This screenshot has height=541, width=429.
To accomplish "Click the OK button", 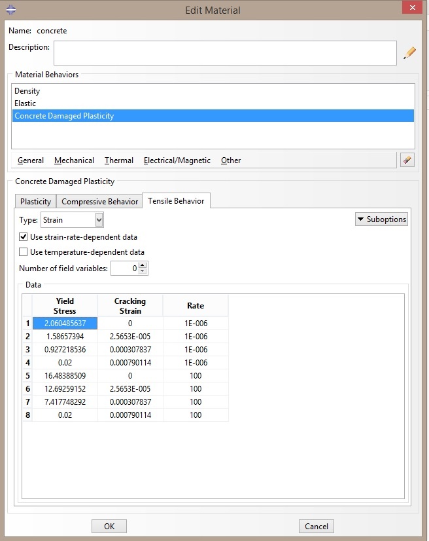I will point(109,526).
